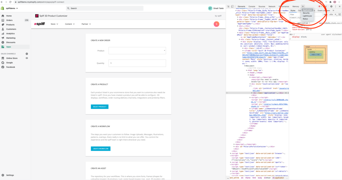Expand the Content menu
The image size is (342, 180).
pyautogui.click(x=70, y=24)
